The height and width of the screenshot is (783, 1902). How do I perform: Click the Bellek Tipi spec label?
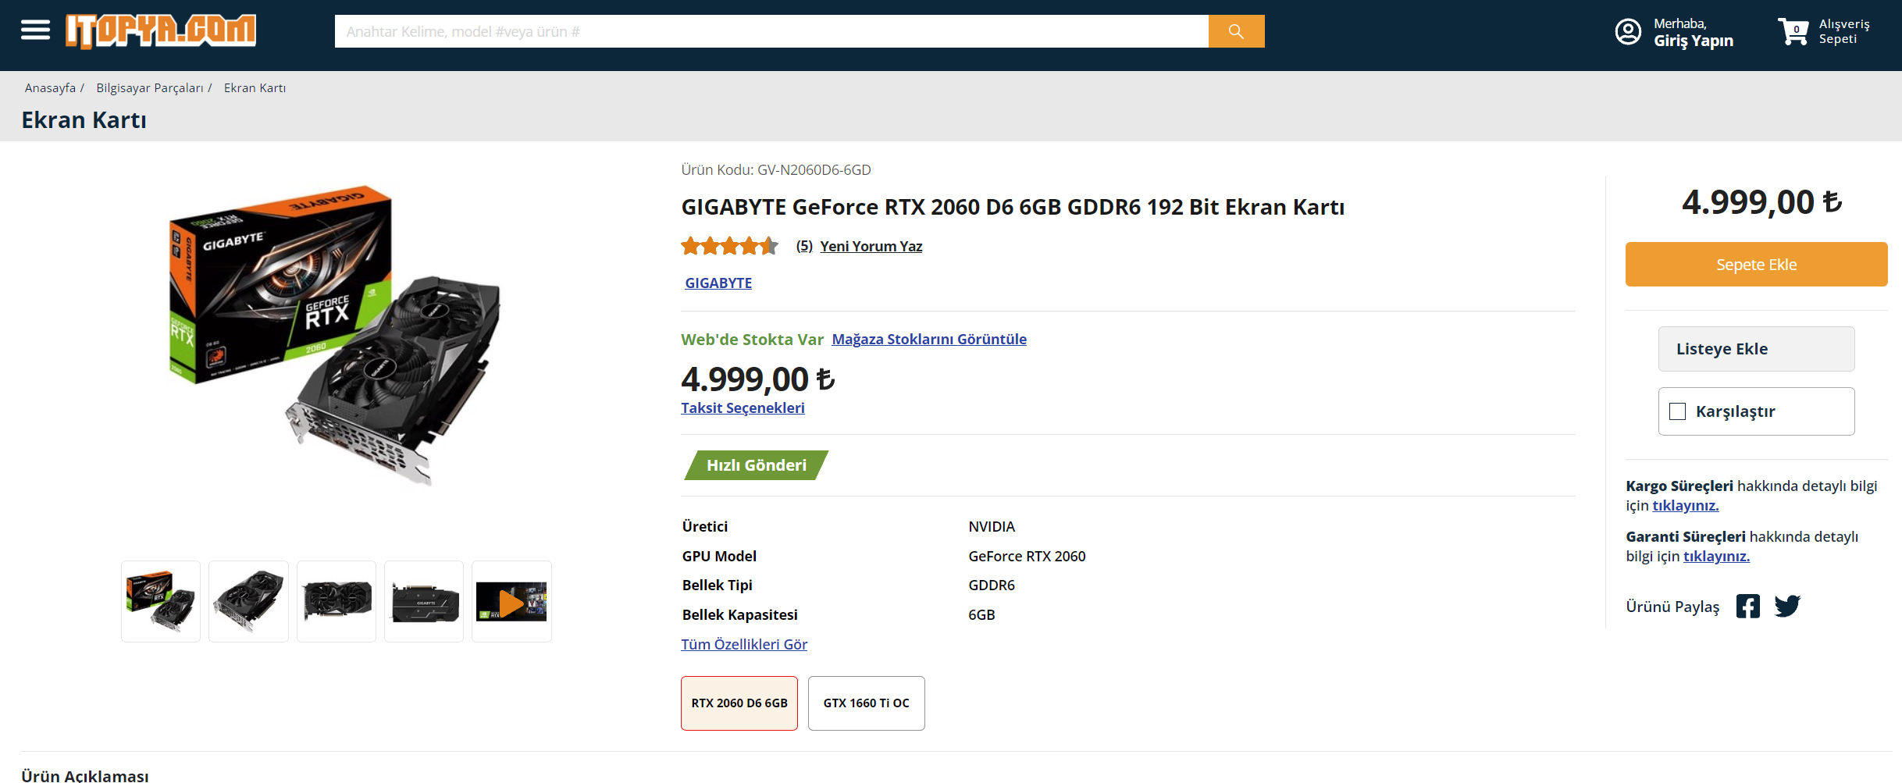point(718,585)
